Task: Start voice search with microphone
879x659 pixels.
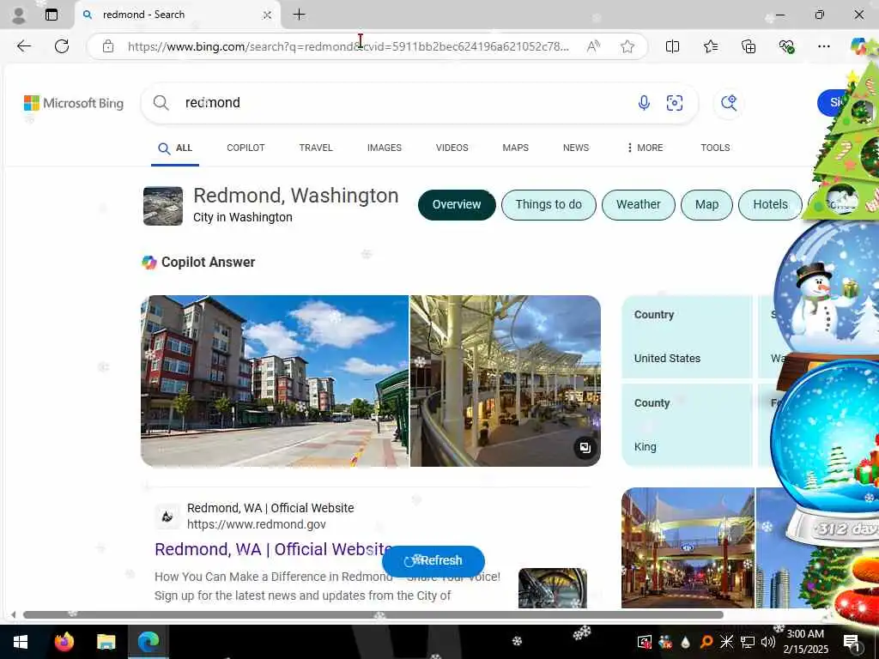Action: [x=644, y=103]
